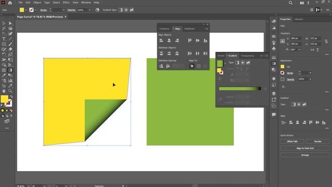Open Edit Toolbar three-dots button
The width and height of the screenshot is (332, 187).
coord(7,128)
